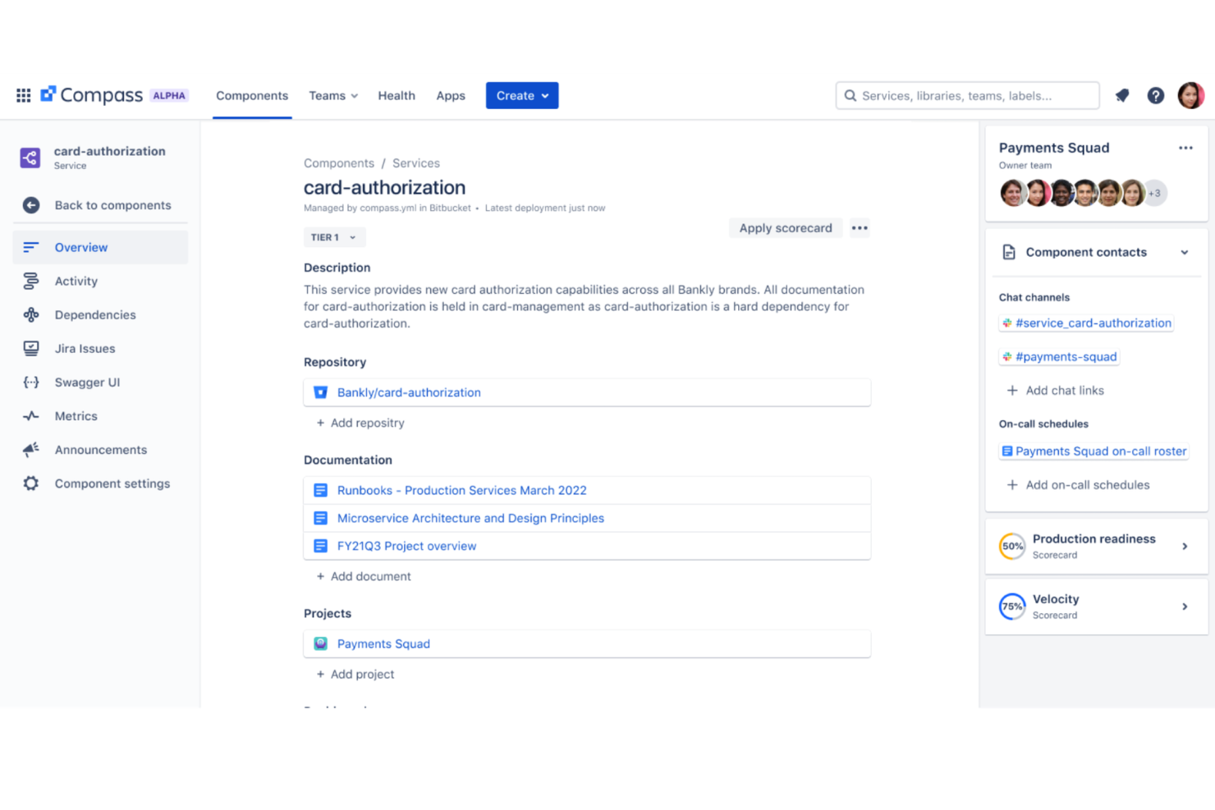1215x810 pixels.
Task: Switch to the Components tab
Action: click(252, 95)
